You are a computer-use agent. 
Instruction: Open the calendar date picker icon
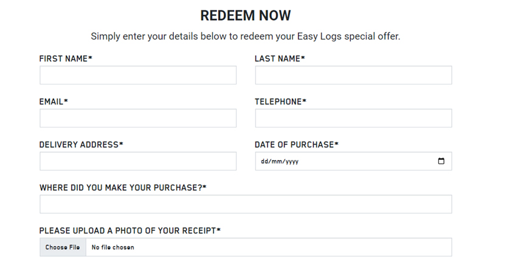[441, 161]
